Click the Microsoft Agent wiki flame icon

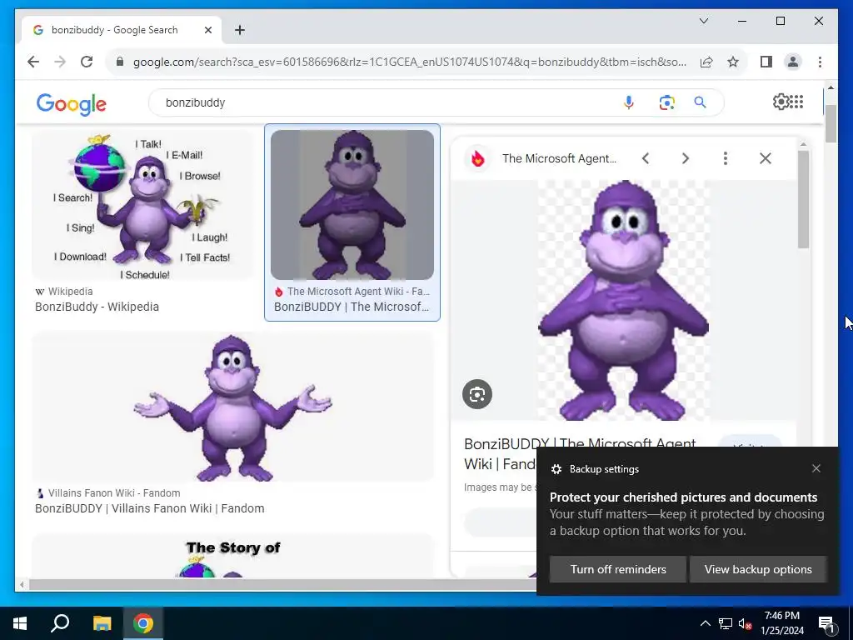point(477,158)
